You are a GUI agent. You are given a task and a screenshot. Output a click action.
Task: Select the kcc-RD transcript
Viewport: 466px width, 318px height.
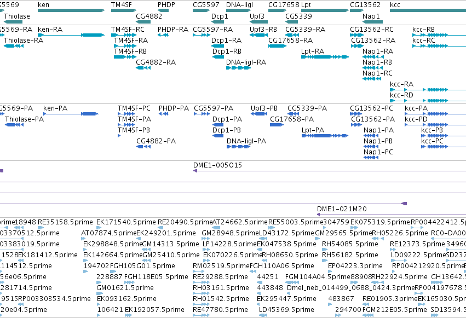(x=428, y=101)
